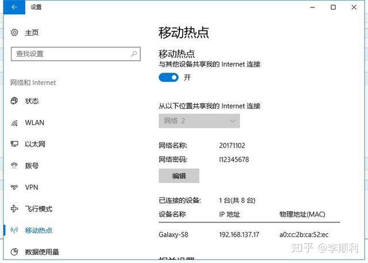The width and height of the screenshot is (368, 263).
Task: Click the back arrow in title bar
Action: click(14, 7)
